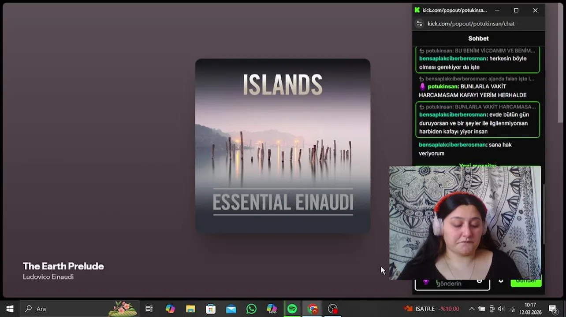Click the kick.com popout chat address bar
This screenshot has height=317, width=566.
[x=471, y=24]
